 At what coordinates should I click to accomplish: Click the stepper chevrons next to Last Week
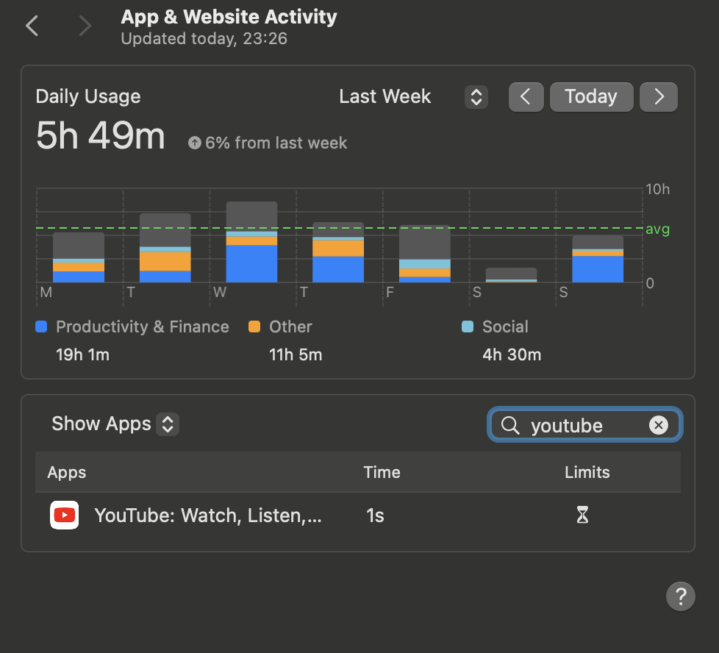(475, 96)
